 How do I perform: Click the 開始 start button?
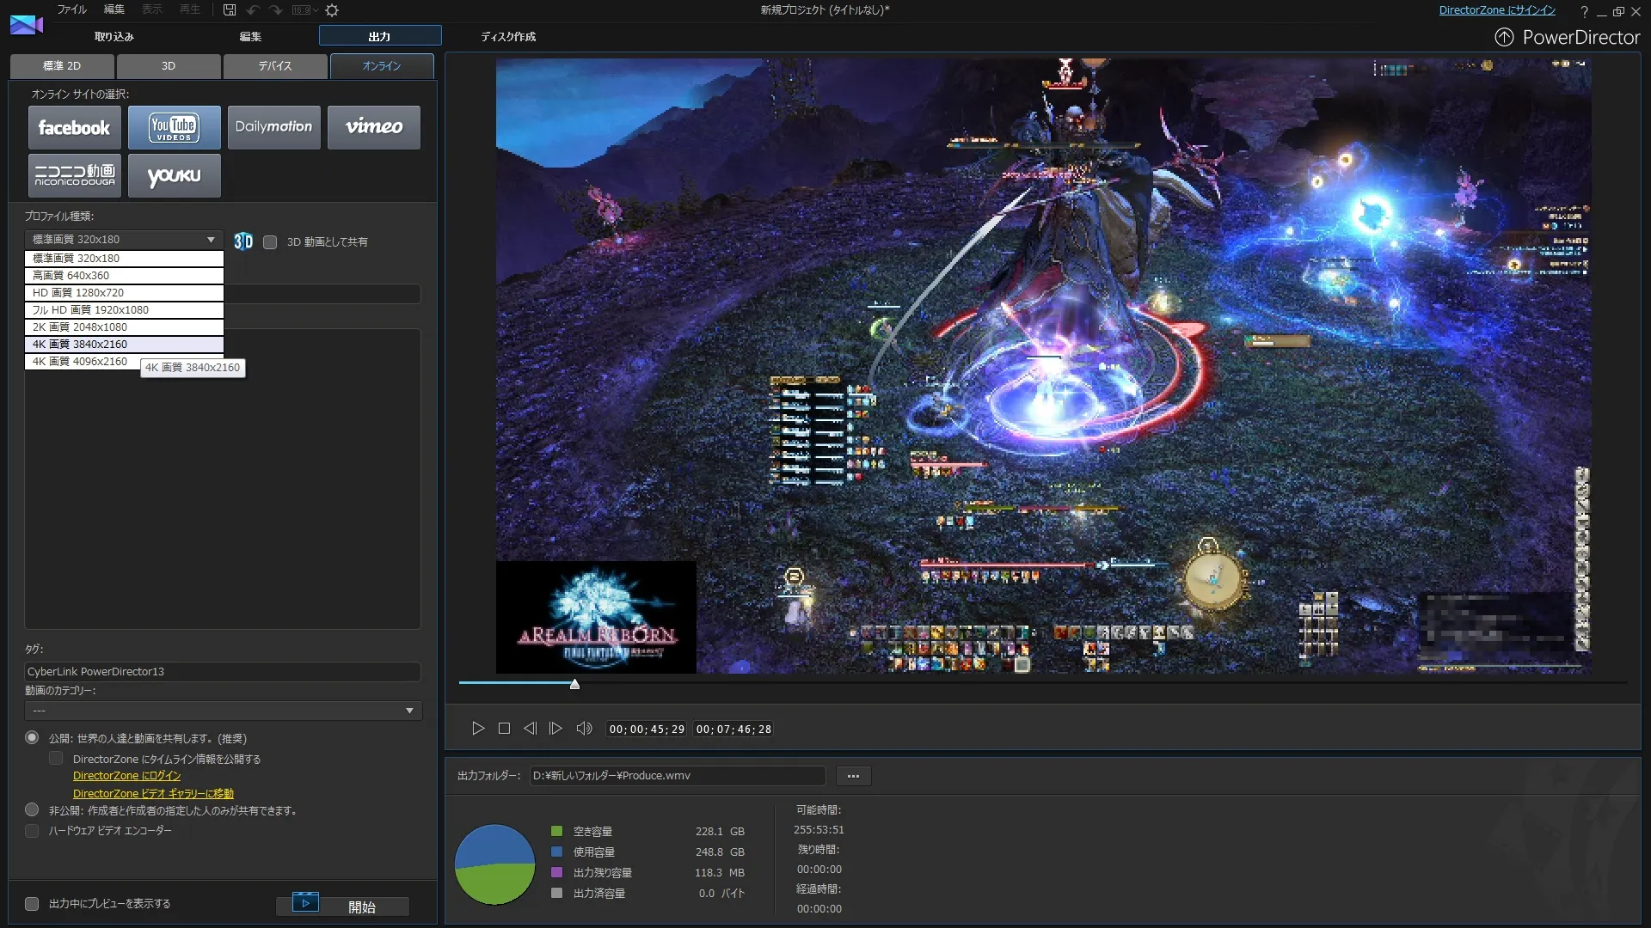tap(342, 906)
